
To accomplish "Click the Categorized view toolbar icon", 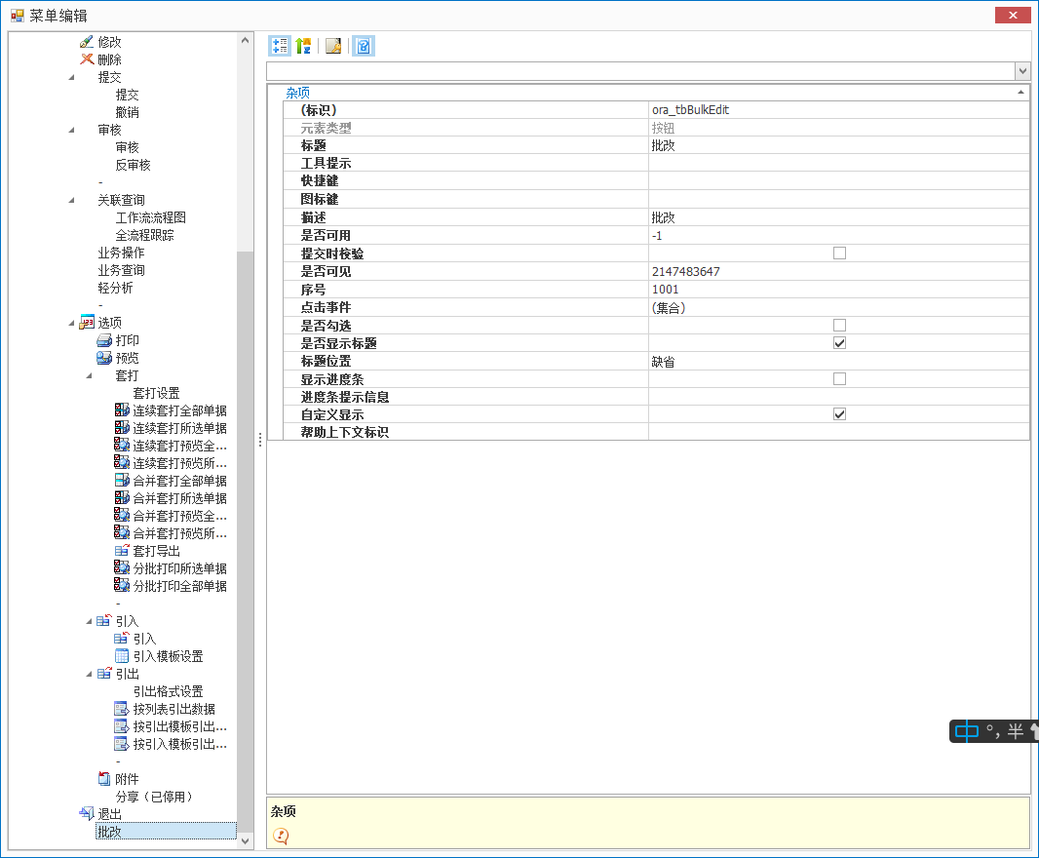I will pyautogui.click(x=279, y=46).
